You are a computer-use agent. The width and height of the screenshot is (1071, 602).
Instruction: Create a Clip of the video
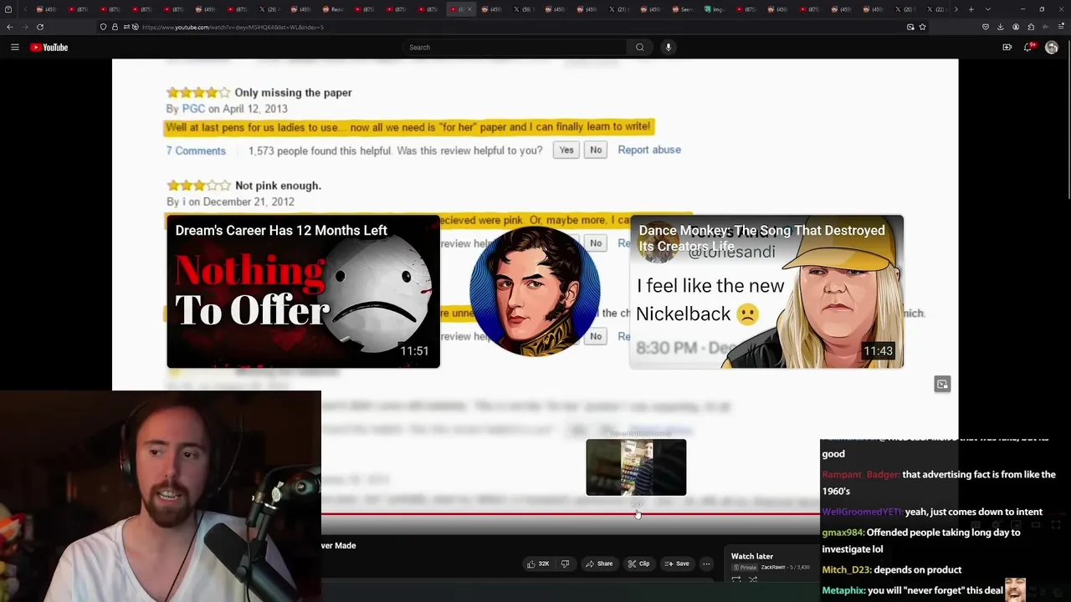tap(639, 564)
